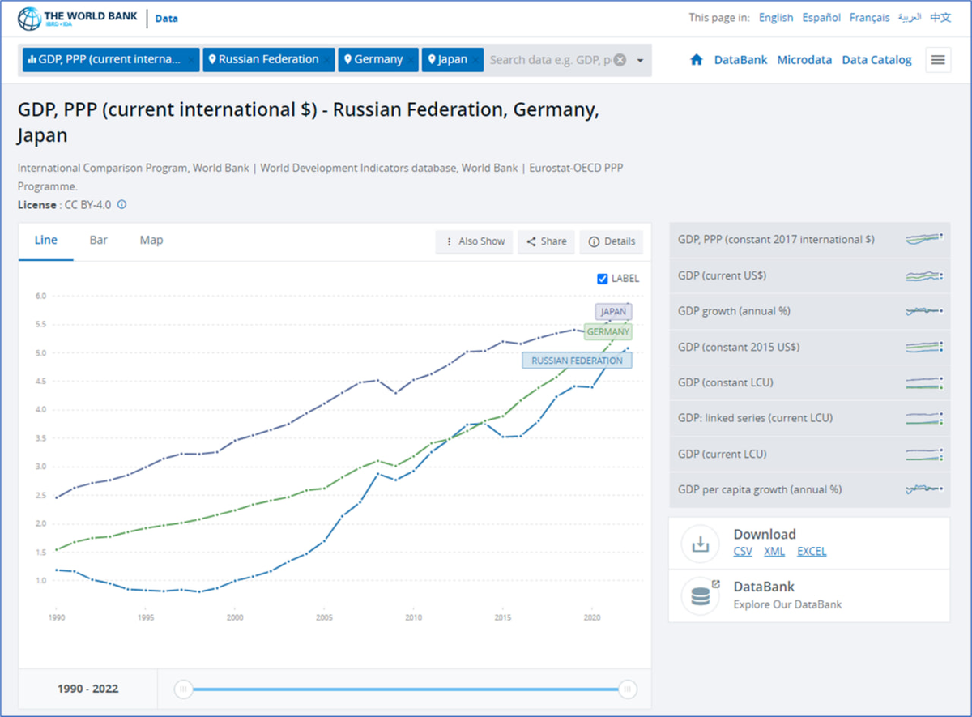This screenshot has width=972, height=717.
Task: Open the Share options
Action: (547, 241)
